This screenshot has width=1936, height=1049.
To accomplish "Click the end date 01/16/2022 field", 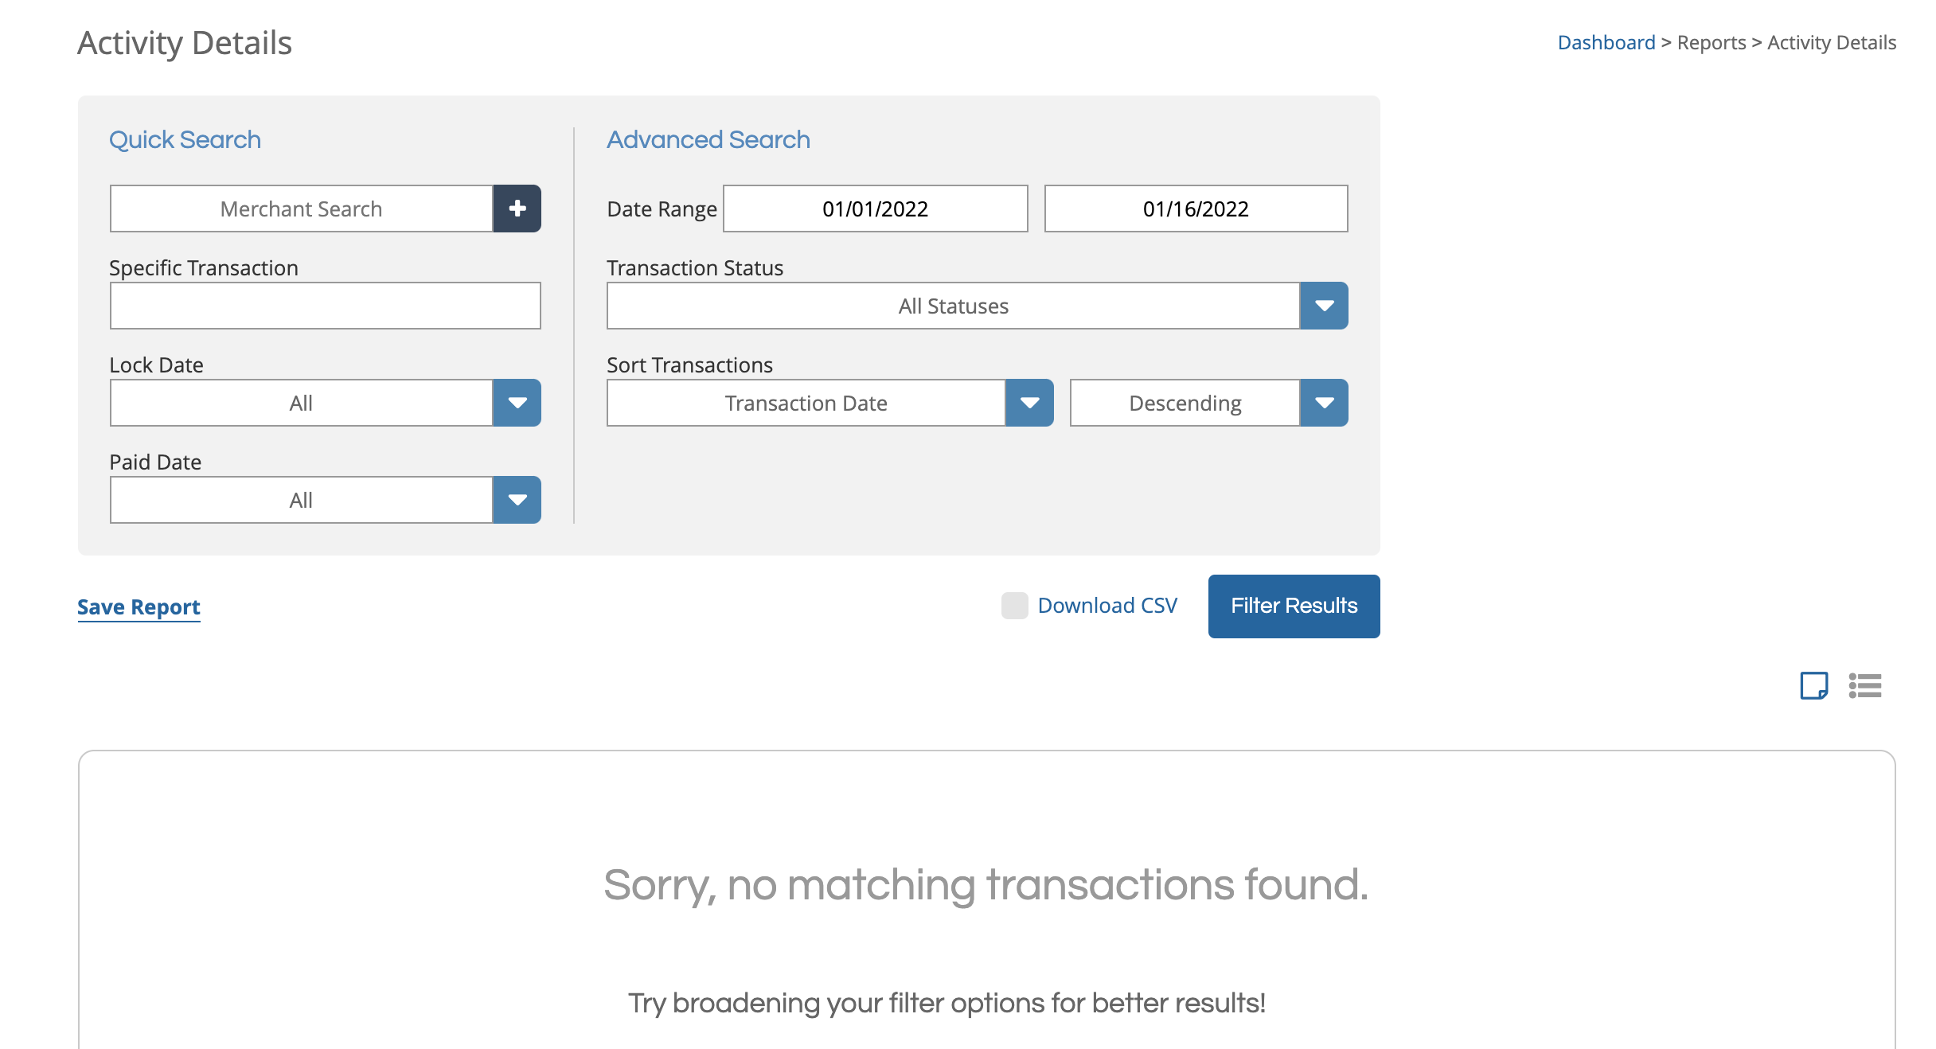I will [x=1196, y=209].
